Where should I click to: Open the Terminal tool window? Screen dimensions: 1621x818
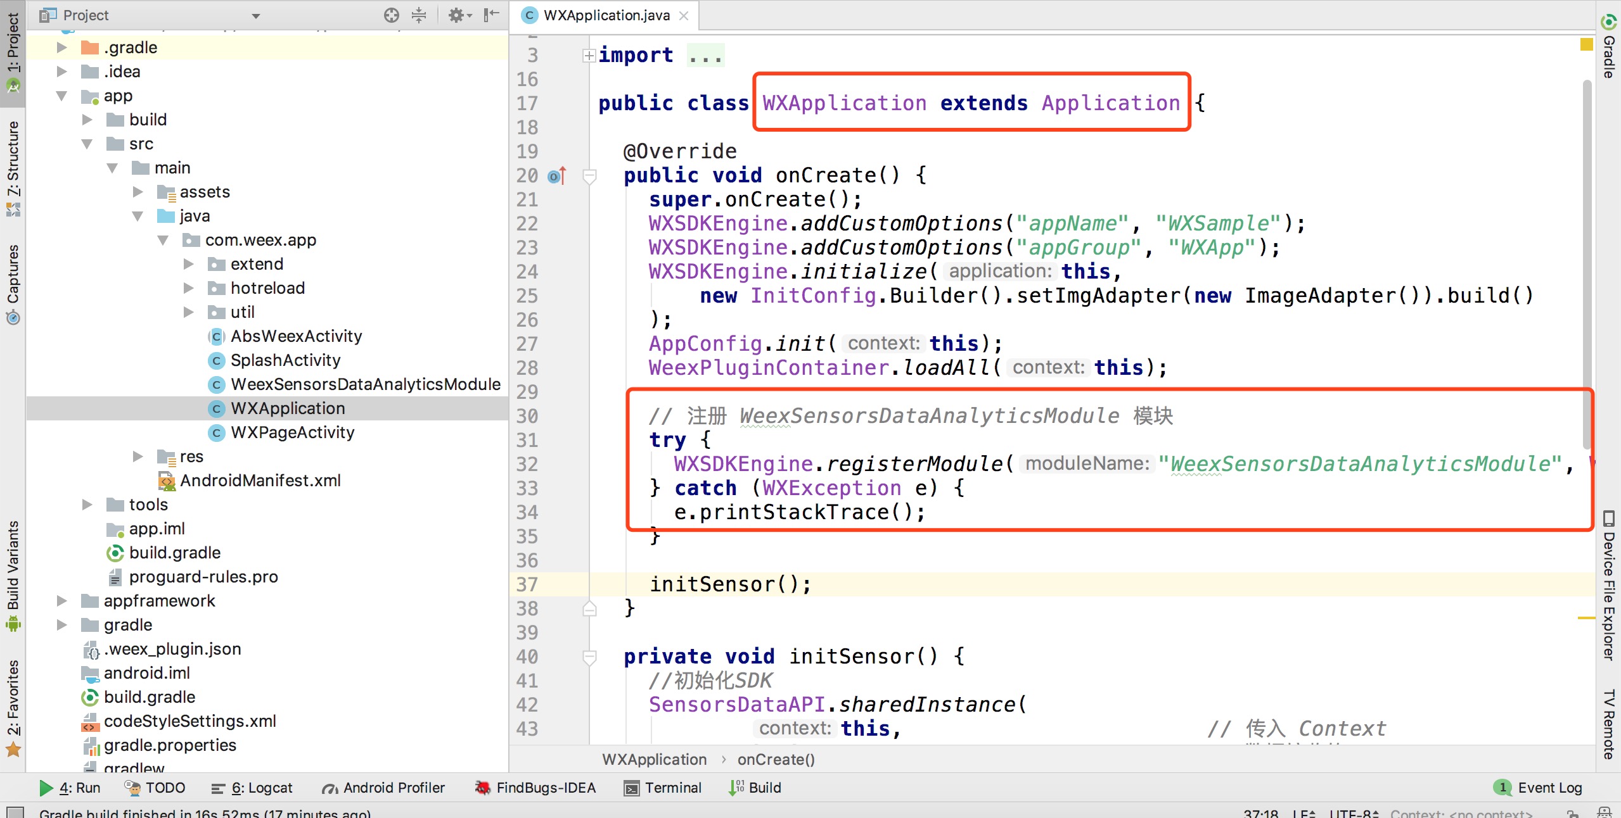(x=663, y=788)
